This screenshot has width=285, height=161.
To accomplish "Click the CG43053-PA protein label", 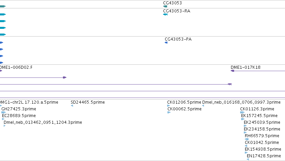I will pyautogui.click(x=178, y=39).
